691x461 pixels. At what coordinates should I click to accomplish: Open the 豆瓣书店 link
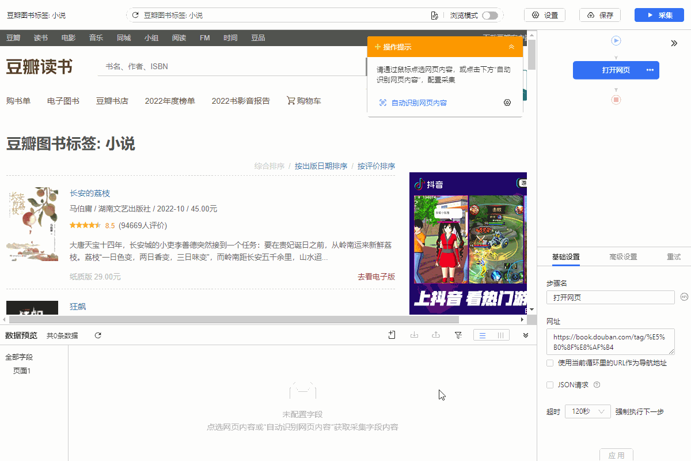[112, 101]
